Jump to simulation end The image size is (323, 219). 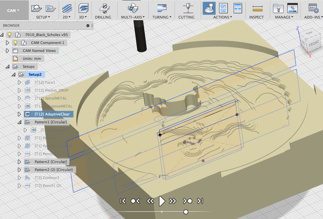coord(200,201)
